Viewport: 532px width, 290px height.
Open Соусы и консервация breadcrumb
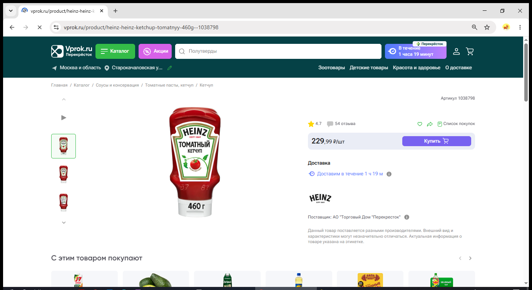click(117, 85)
